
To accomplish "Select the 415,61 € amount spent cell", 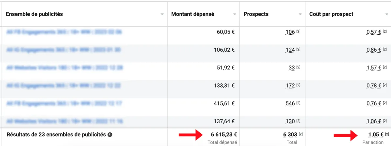I will pyautogui.click(x=204, y=103).
